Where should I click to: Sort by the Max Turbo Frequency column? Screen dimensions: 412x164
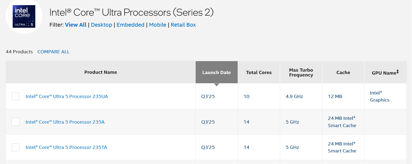tap(301, 72)
